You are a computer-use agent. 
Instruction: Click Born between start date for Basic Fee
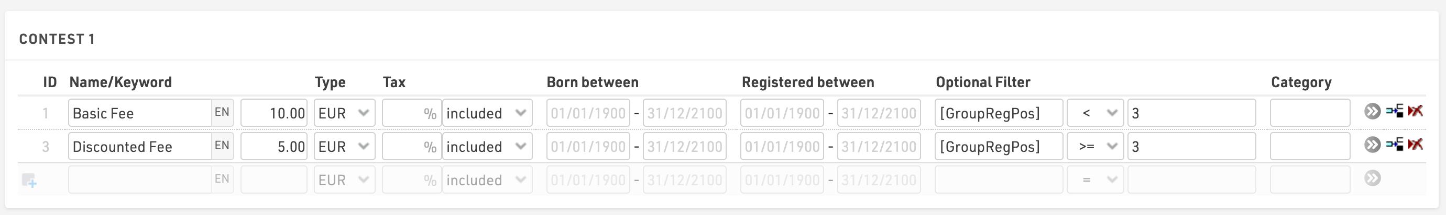(x=588, y=113)
